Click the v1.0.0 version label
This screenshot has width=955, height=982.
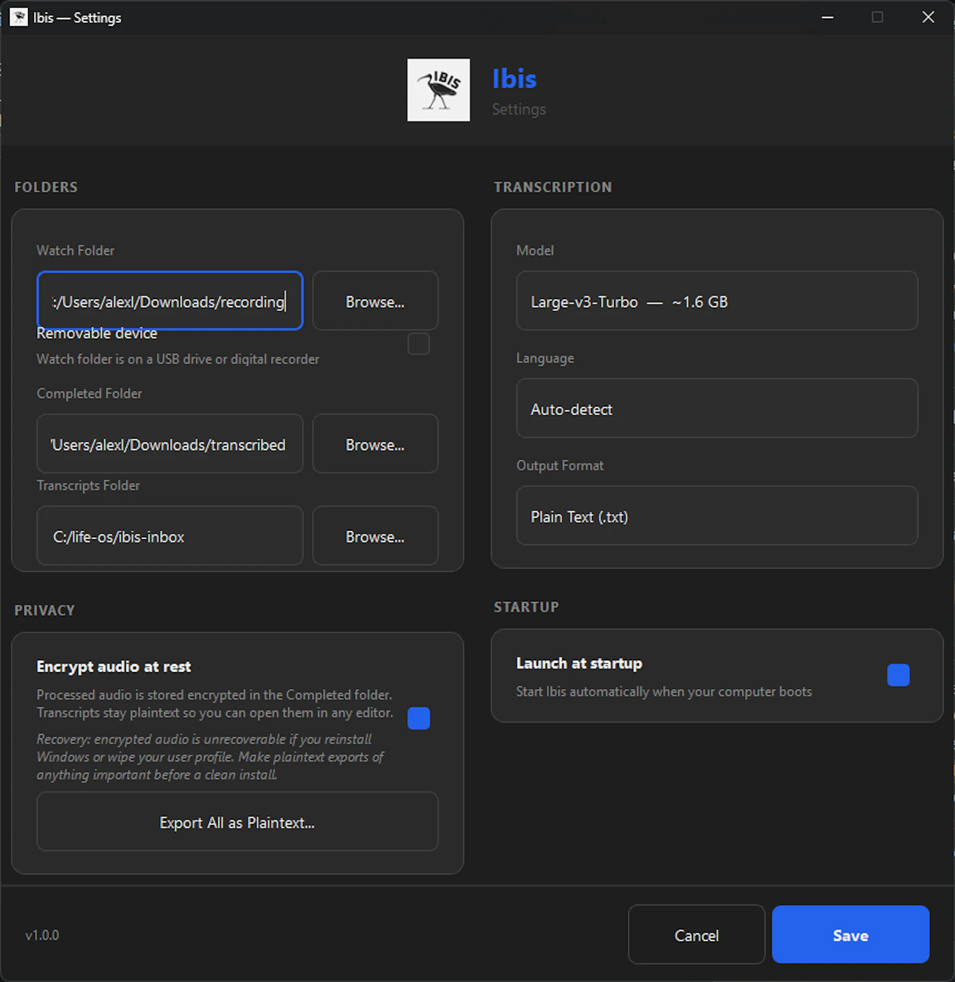(42, 935)
